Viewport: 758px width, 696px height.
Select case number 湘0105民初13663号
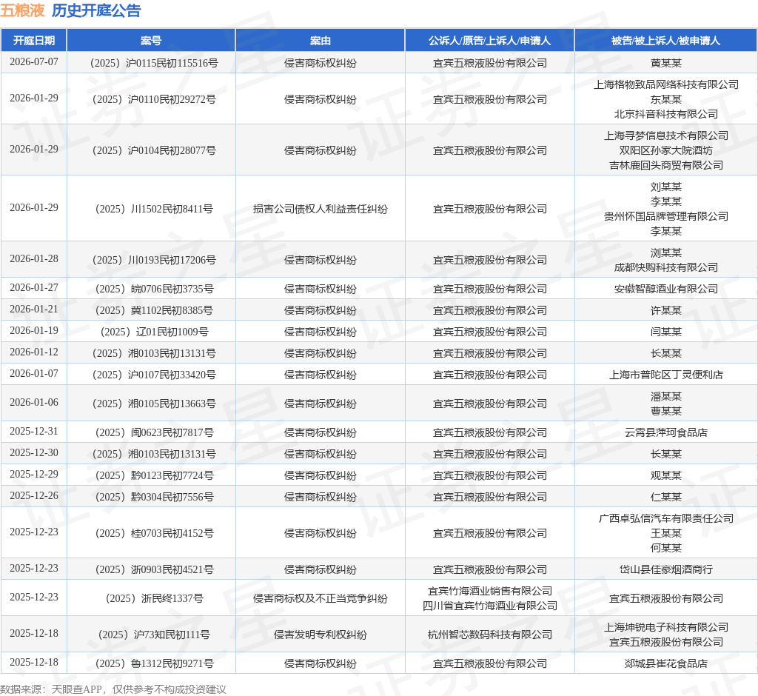154,404
